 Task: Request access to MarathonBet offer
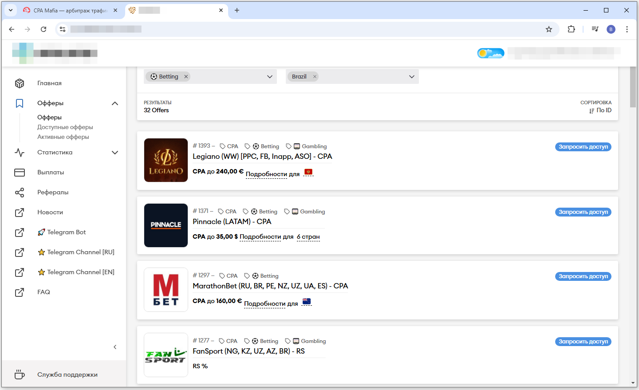point(583,276)
